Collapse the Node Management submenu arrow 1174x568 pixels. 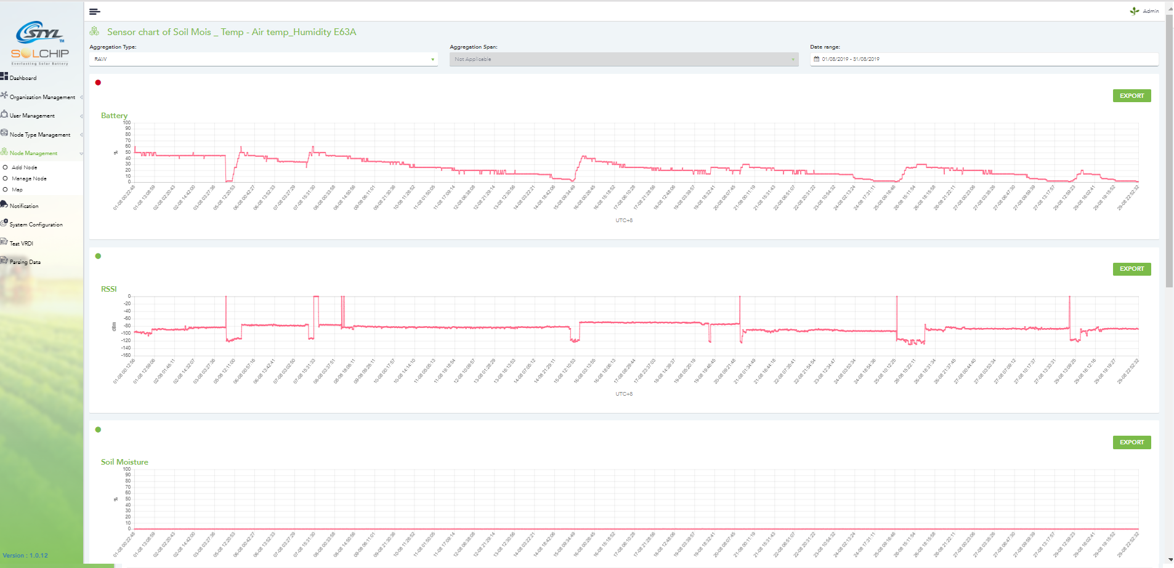point(81,153)
